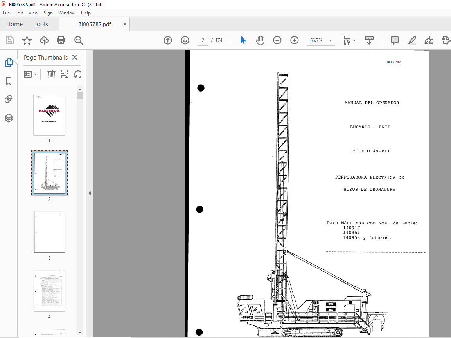Select page 4 contents thumbnail
The width and height of the screenshot is (451, 338).
coord(49,291)
